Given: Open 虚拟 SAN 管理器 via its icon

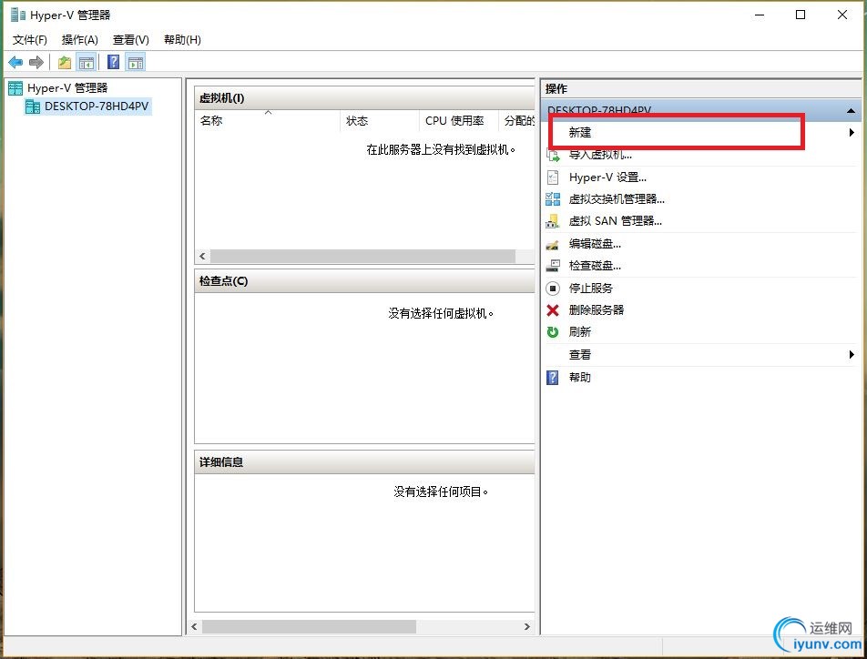Looking at the screenshot, I should point(553,221).
